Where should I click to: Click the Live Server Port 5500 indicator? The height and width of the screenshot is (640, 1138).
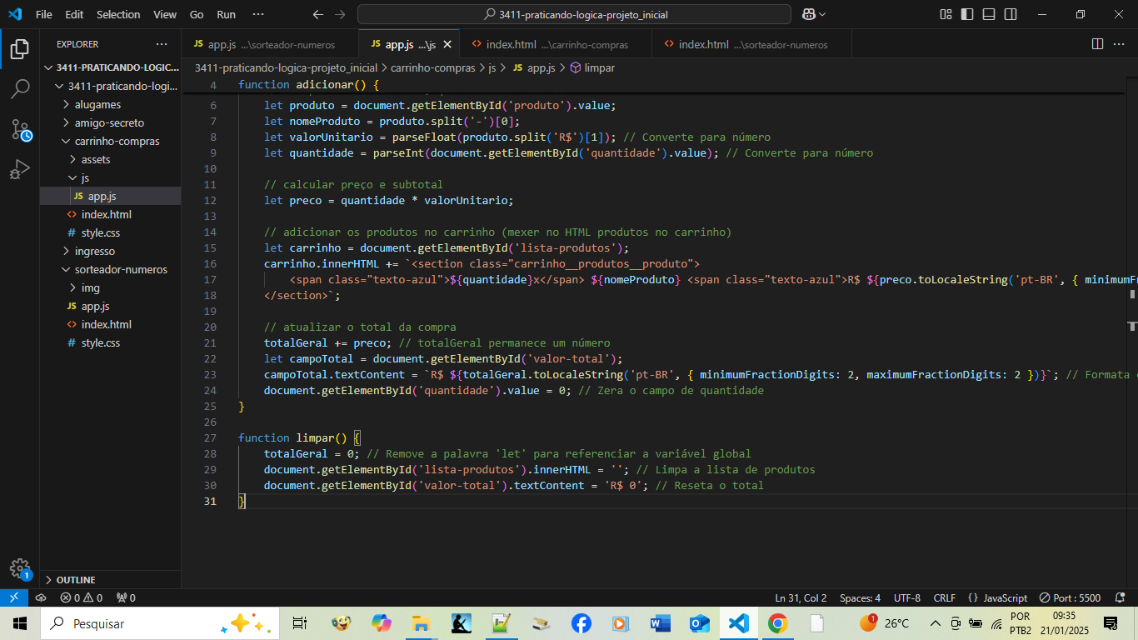pyautogui.click(x=1069, y=597)
